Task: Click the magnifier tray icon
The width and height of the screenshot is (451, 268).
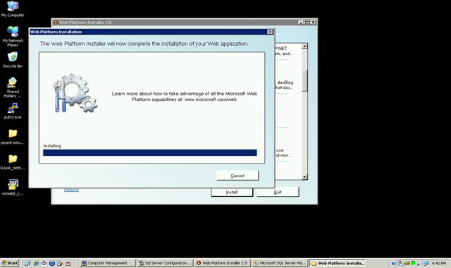Action: [x=420, y=263]
